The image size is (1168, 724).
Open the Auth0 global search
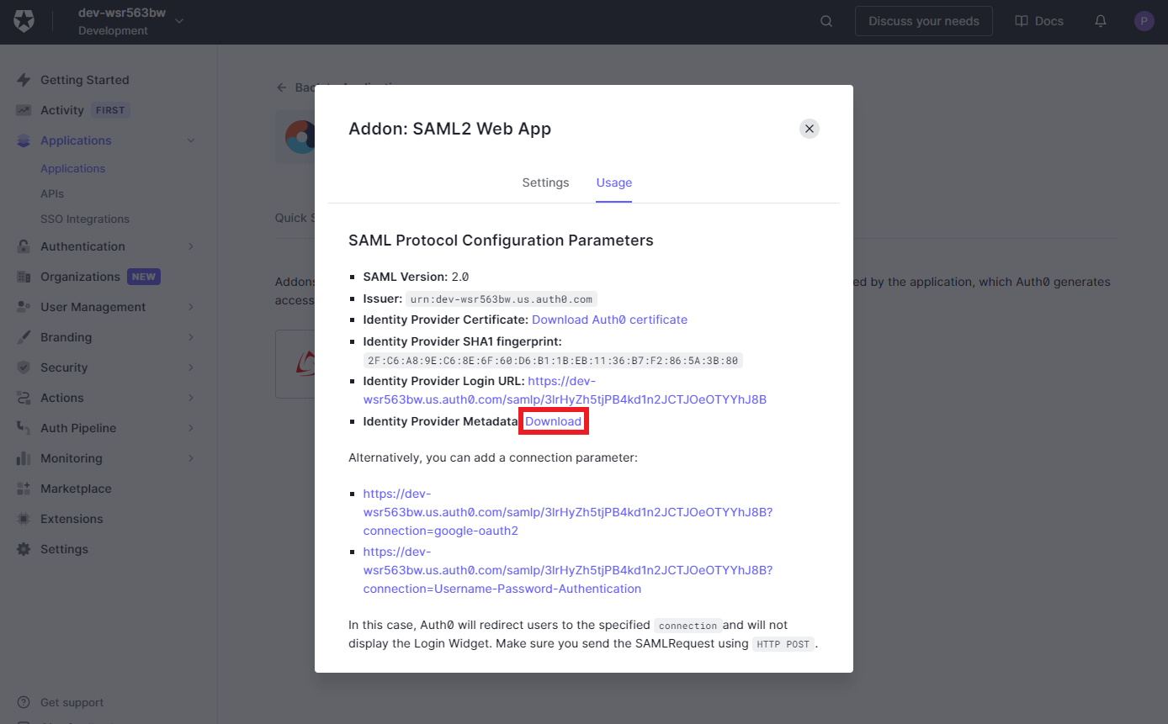pos(826,20)
